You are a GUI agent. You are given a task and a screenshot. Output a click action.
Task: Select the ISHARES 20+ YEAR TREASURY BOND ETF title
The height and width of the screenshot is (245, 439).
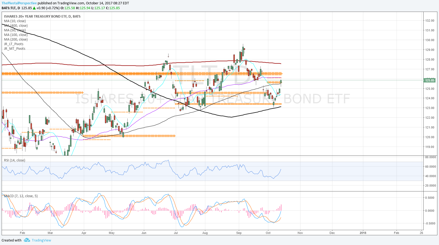(42, 16)
